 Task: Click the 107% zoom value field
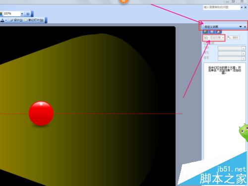11,14
